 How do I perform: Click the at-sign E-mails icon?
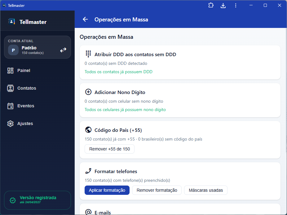(x=88, y=212)
